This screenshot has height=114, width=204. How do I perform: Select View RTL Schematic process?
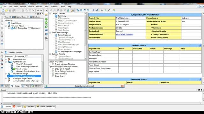pyautogui.click(x=24, y=64)
